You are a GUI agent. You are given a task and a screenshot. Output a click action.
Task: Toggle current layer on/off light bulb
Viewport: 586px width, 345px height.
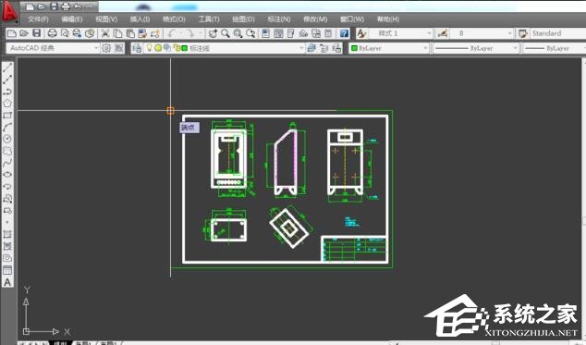tap(150, 48)
